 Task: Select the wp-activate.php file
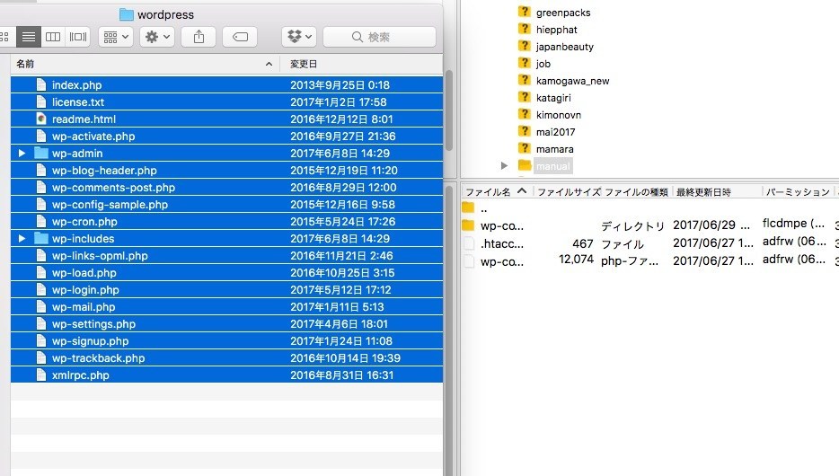[227, 137]
